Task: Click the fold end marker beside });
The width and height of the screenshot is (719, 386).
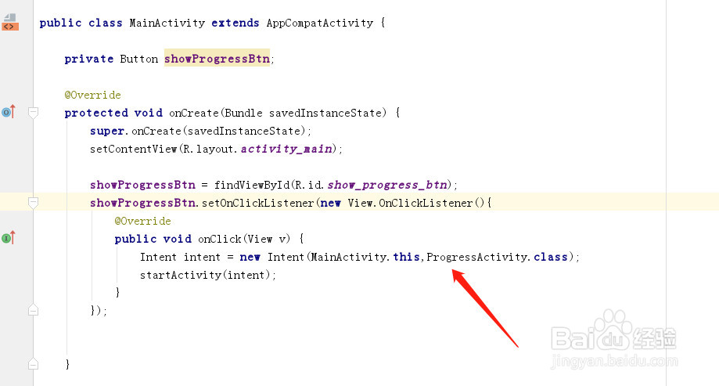Action: coord(33,310)
